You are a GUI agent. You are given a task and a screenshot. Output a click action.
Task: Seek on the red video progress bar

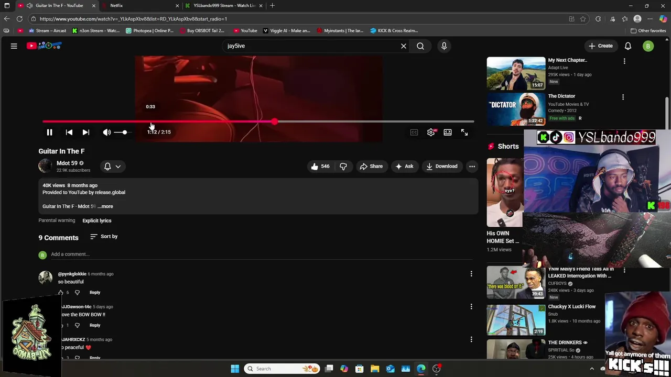pyautogui.click(x=258, y=121)
